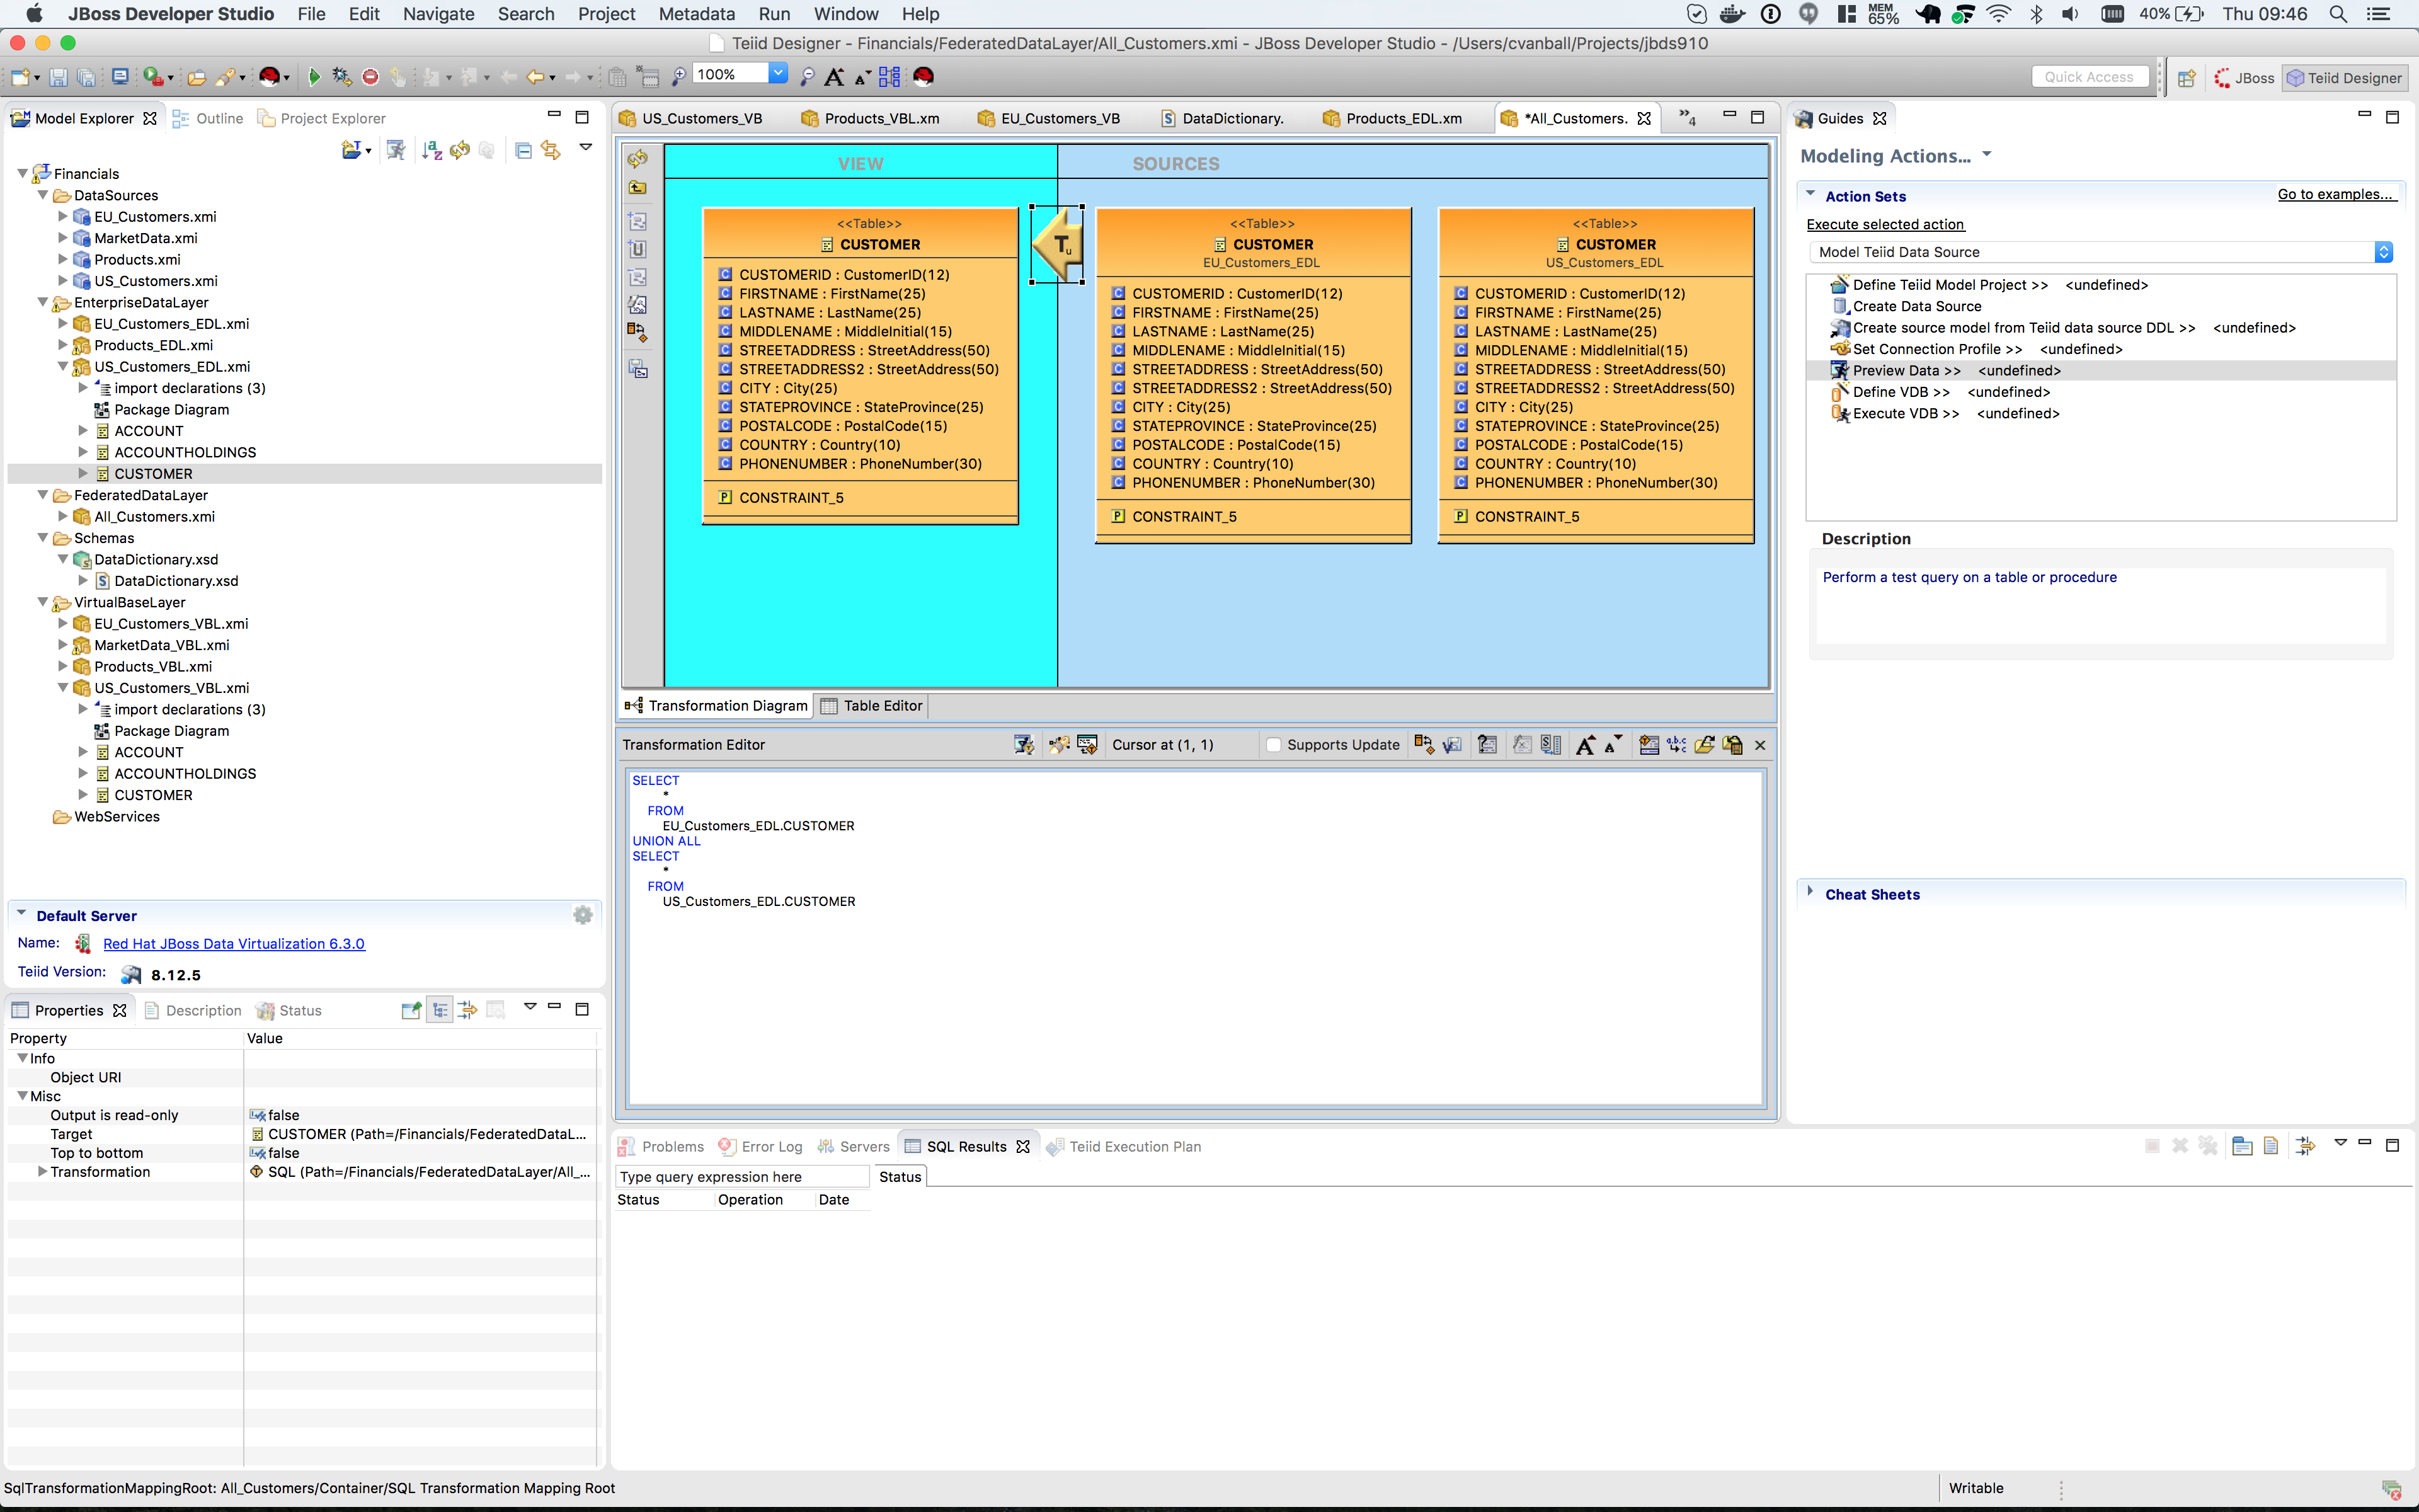The width and height of the screenshot is (2419, 1512).
Task: Click the Save Diagram as Image icon
Action: [x=640, y=369]
